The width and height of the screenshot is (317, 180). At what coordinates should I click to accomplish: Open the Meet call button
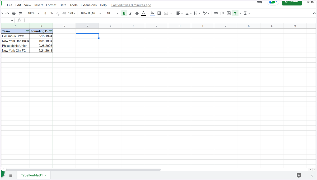click(273, 2)
